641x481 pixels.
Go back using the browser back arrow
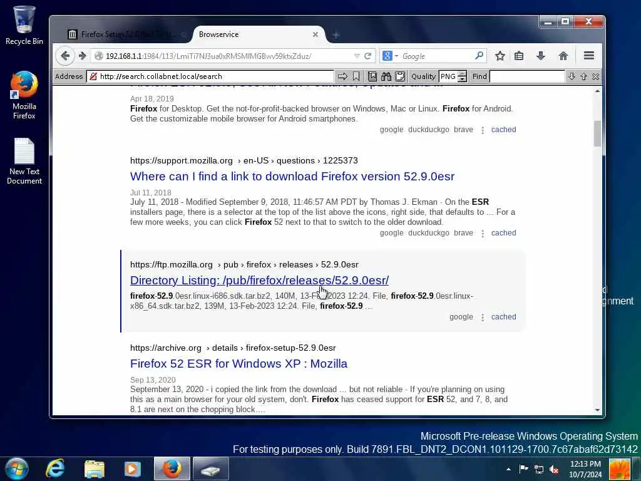pyautogui.click(x=65, y=56)
